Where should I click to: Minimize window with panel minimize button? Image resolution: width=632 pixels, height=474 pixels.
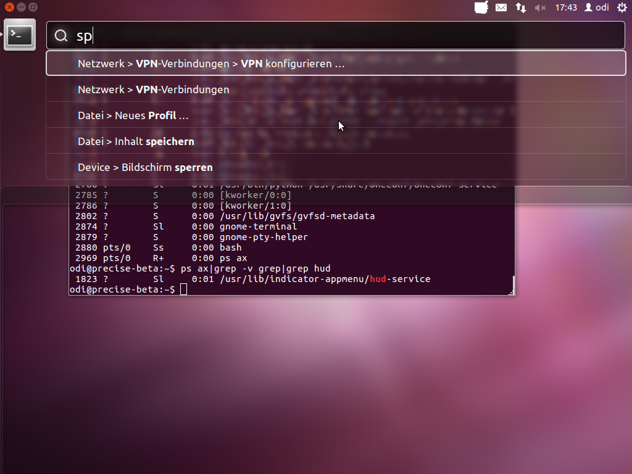tap(22, 7)
